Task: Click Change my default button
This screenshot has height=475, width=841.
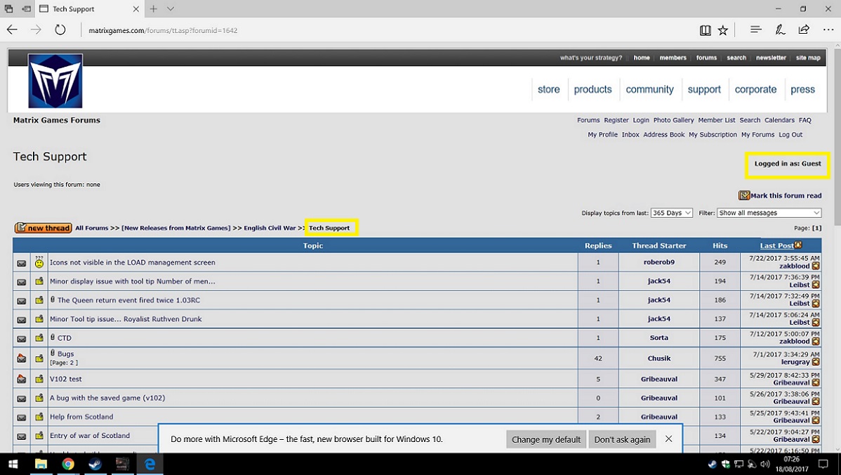Action: pyautogui.click(x=546, y=439)
